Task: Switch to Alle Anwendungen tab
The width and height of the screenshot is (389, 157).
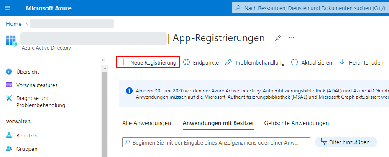Action: 147,123
